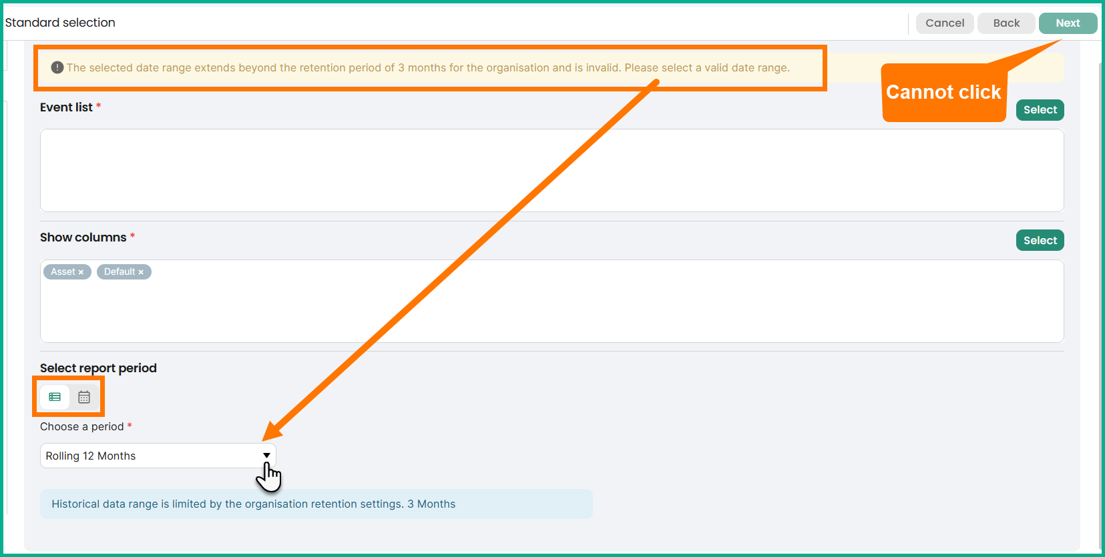Viewport: 1105px width, 557px height.
Task: Click the Next button
Action: [1067, 23]
